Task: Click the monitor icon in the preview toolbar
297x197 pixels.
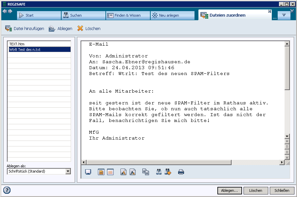Action: click(88, 172)
